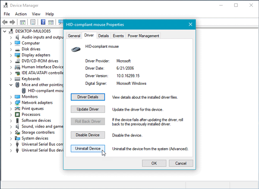Click the Properties toolbar icon

tap(32, 22)
